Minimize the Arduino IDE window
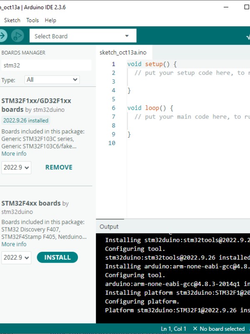Viewport: 250px width, 334px height. pos(226,7)
